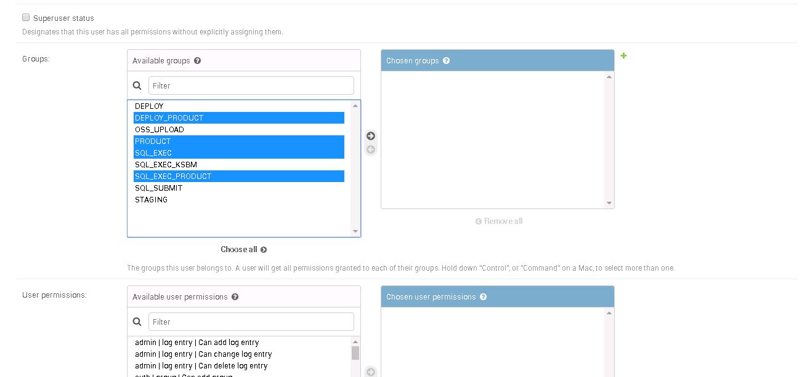Select the PRODUCT group entry
Screen dimensions: 810x377
click(239, 141)
